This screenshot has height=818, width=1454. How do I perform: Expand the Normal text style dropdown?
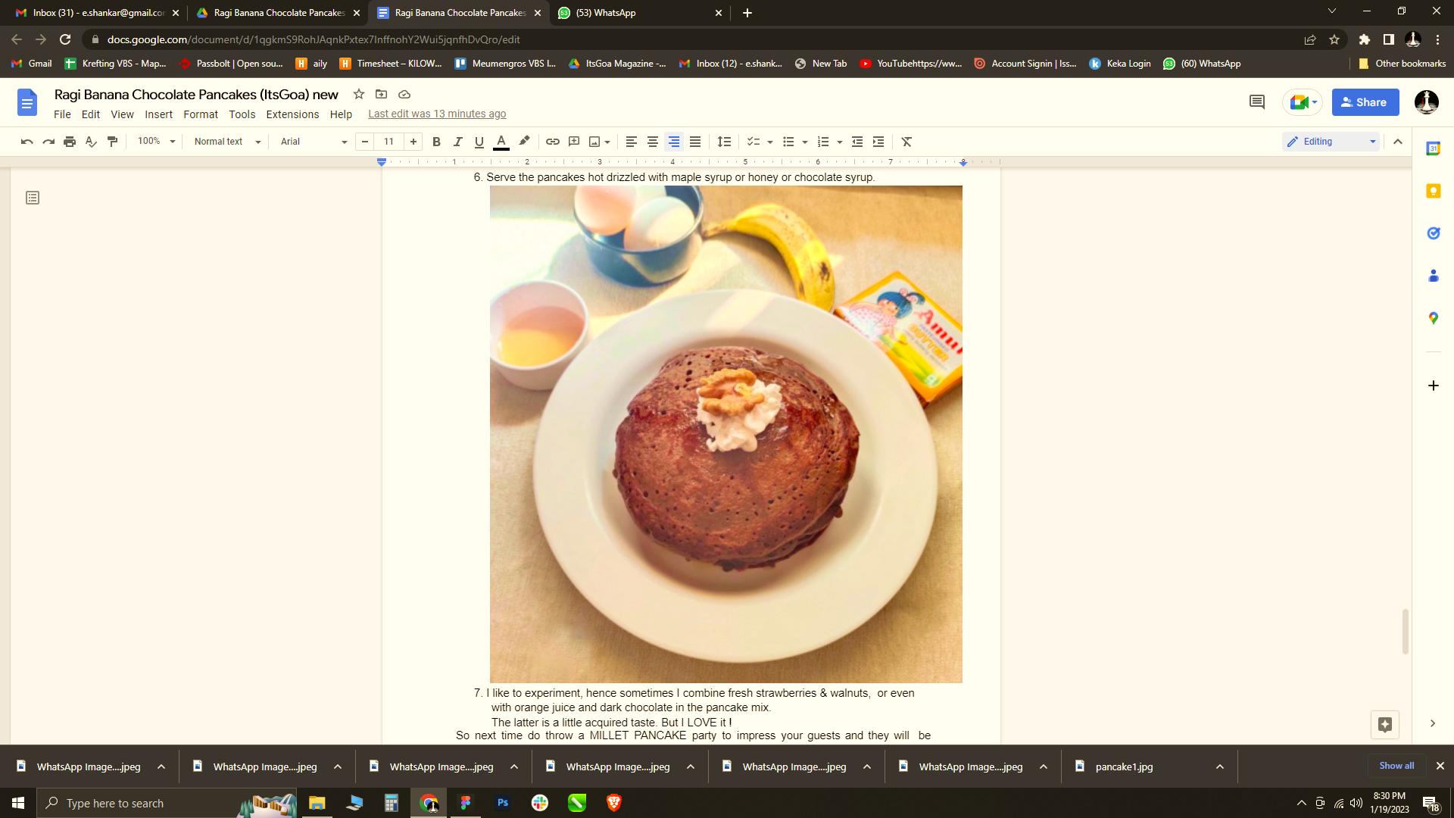click(x=226, y=142)
